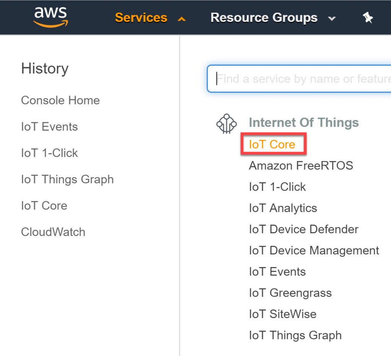Open IoT Device Defender service
Viewport: 391px width, 356px height.
tap(303, 229)
